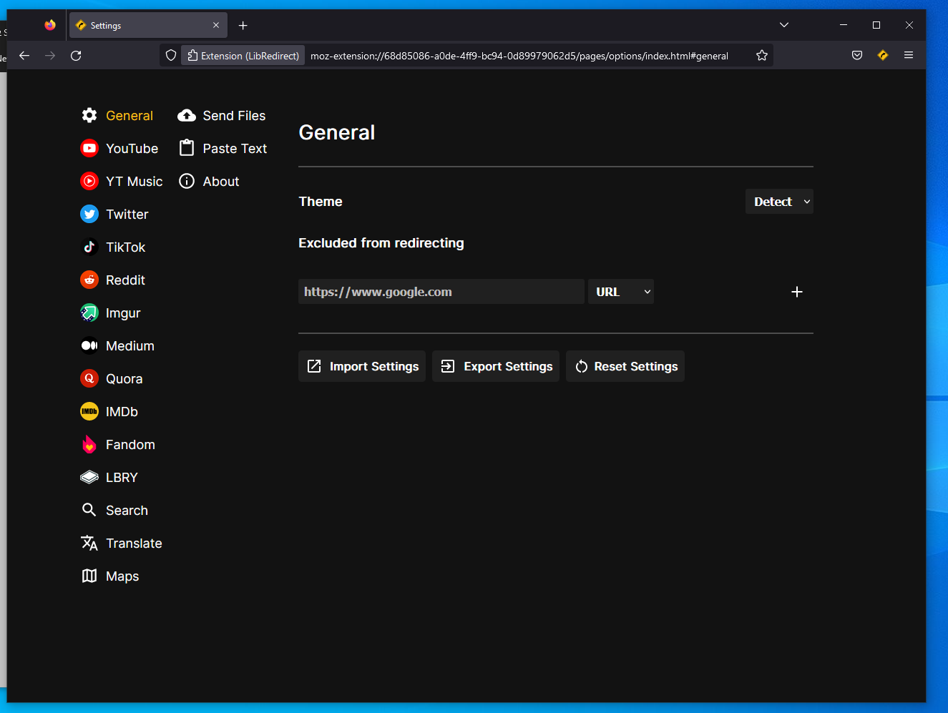Select the IMDb service icon

point(89,411)
